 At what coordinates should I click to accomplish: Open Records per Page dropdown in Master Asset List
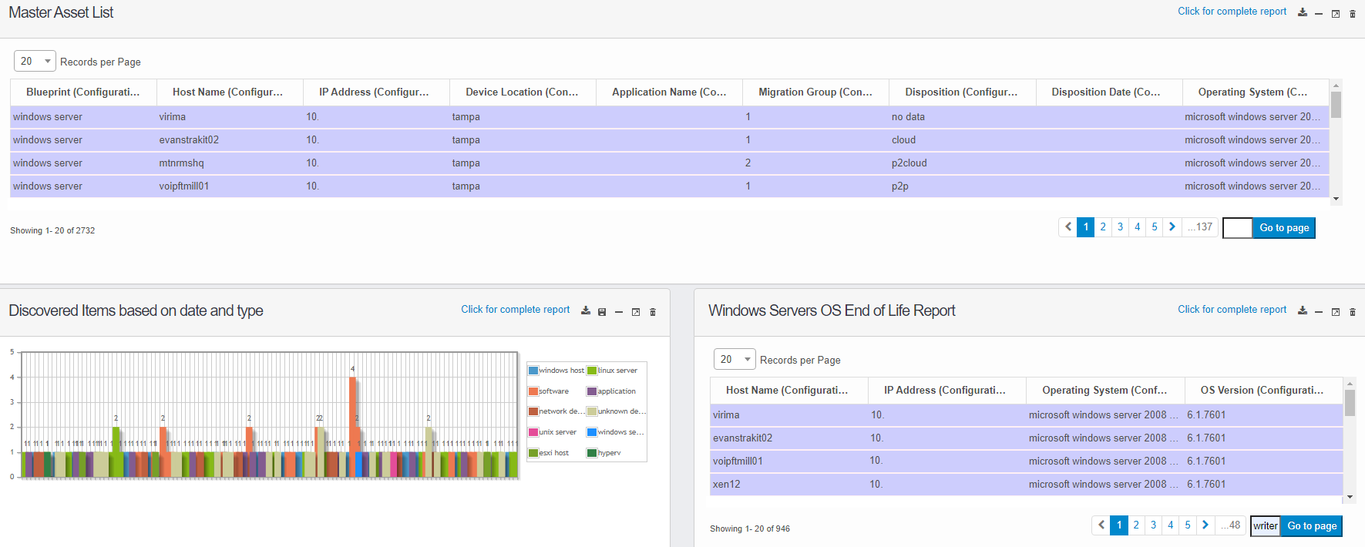coord(35,61)
